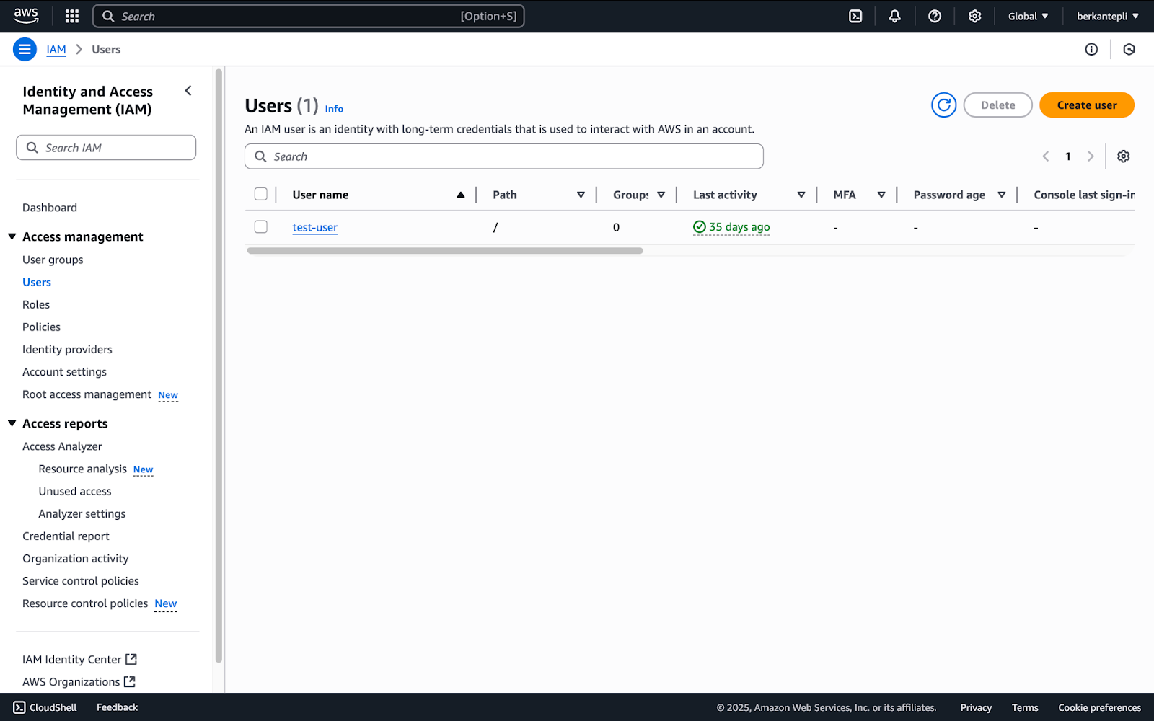Focus the Search IAM field
The height and width of the screenshot is (721, 1154).
(x=106, y=147)
